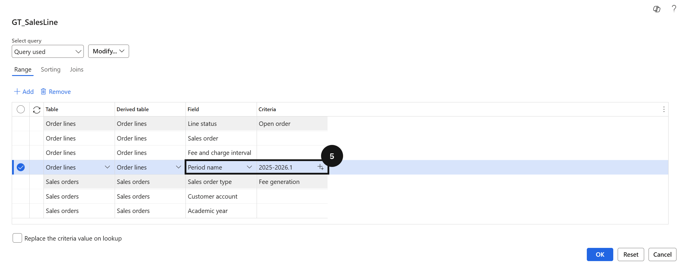The height and width of the screenshot is (274, 685).
Task: Click the Derived table column header
Action: [x=150, y=109]
